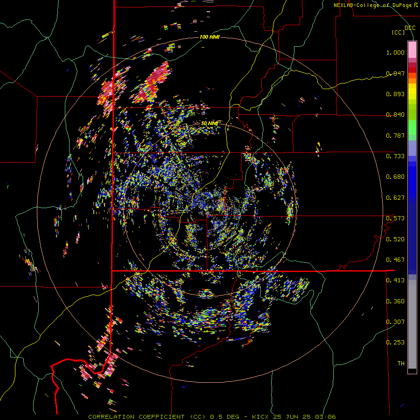Click the CORRELATION COEFFICIENT (CC) title text
The height and width of the screenshot is (420, 420).
coord(147,417)
